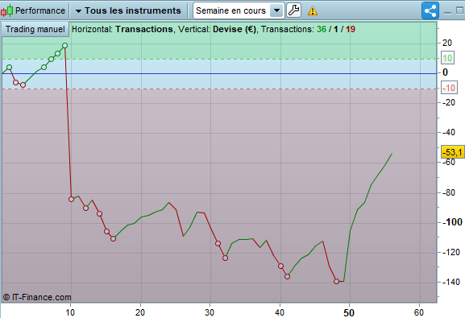The height and width of the screenshot is (318, 465).
Task: Click the Performance title label
Action: click(x=40, y=10)
